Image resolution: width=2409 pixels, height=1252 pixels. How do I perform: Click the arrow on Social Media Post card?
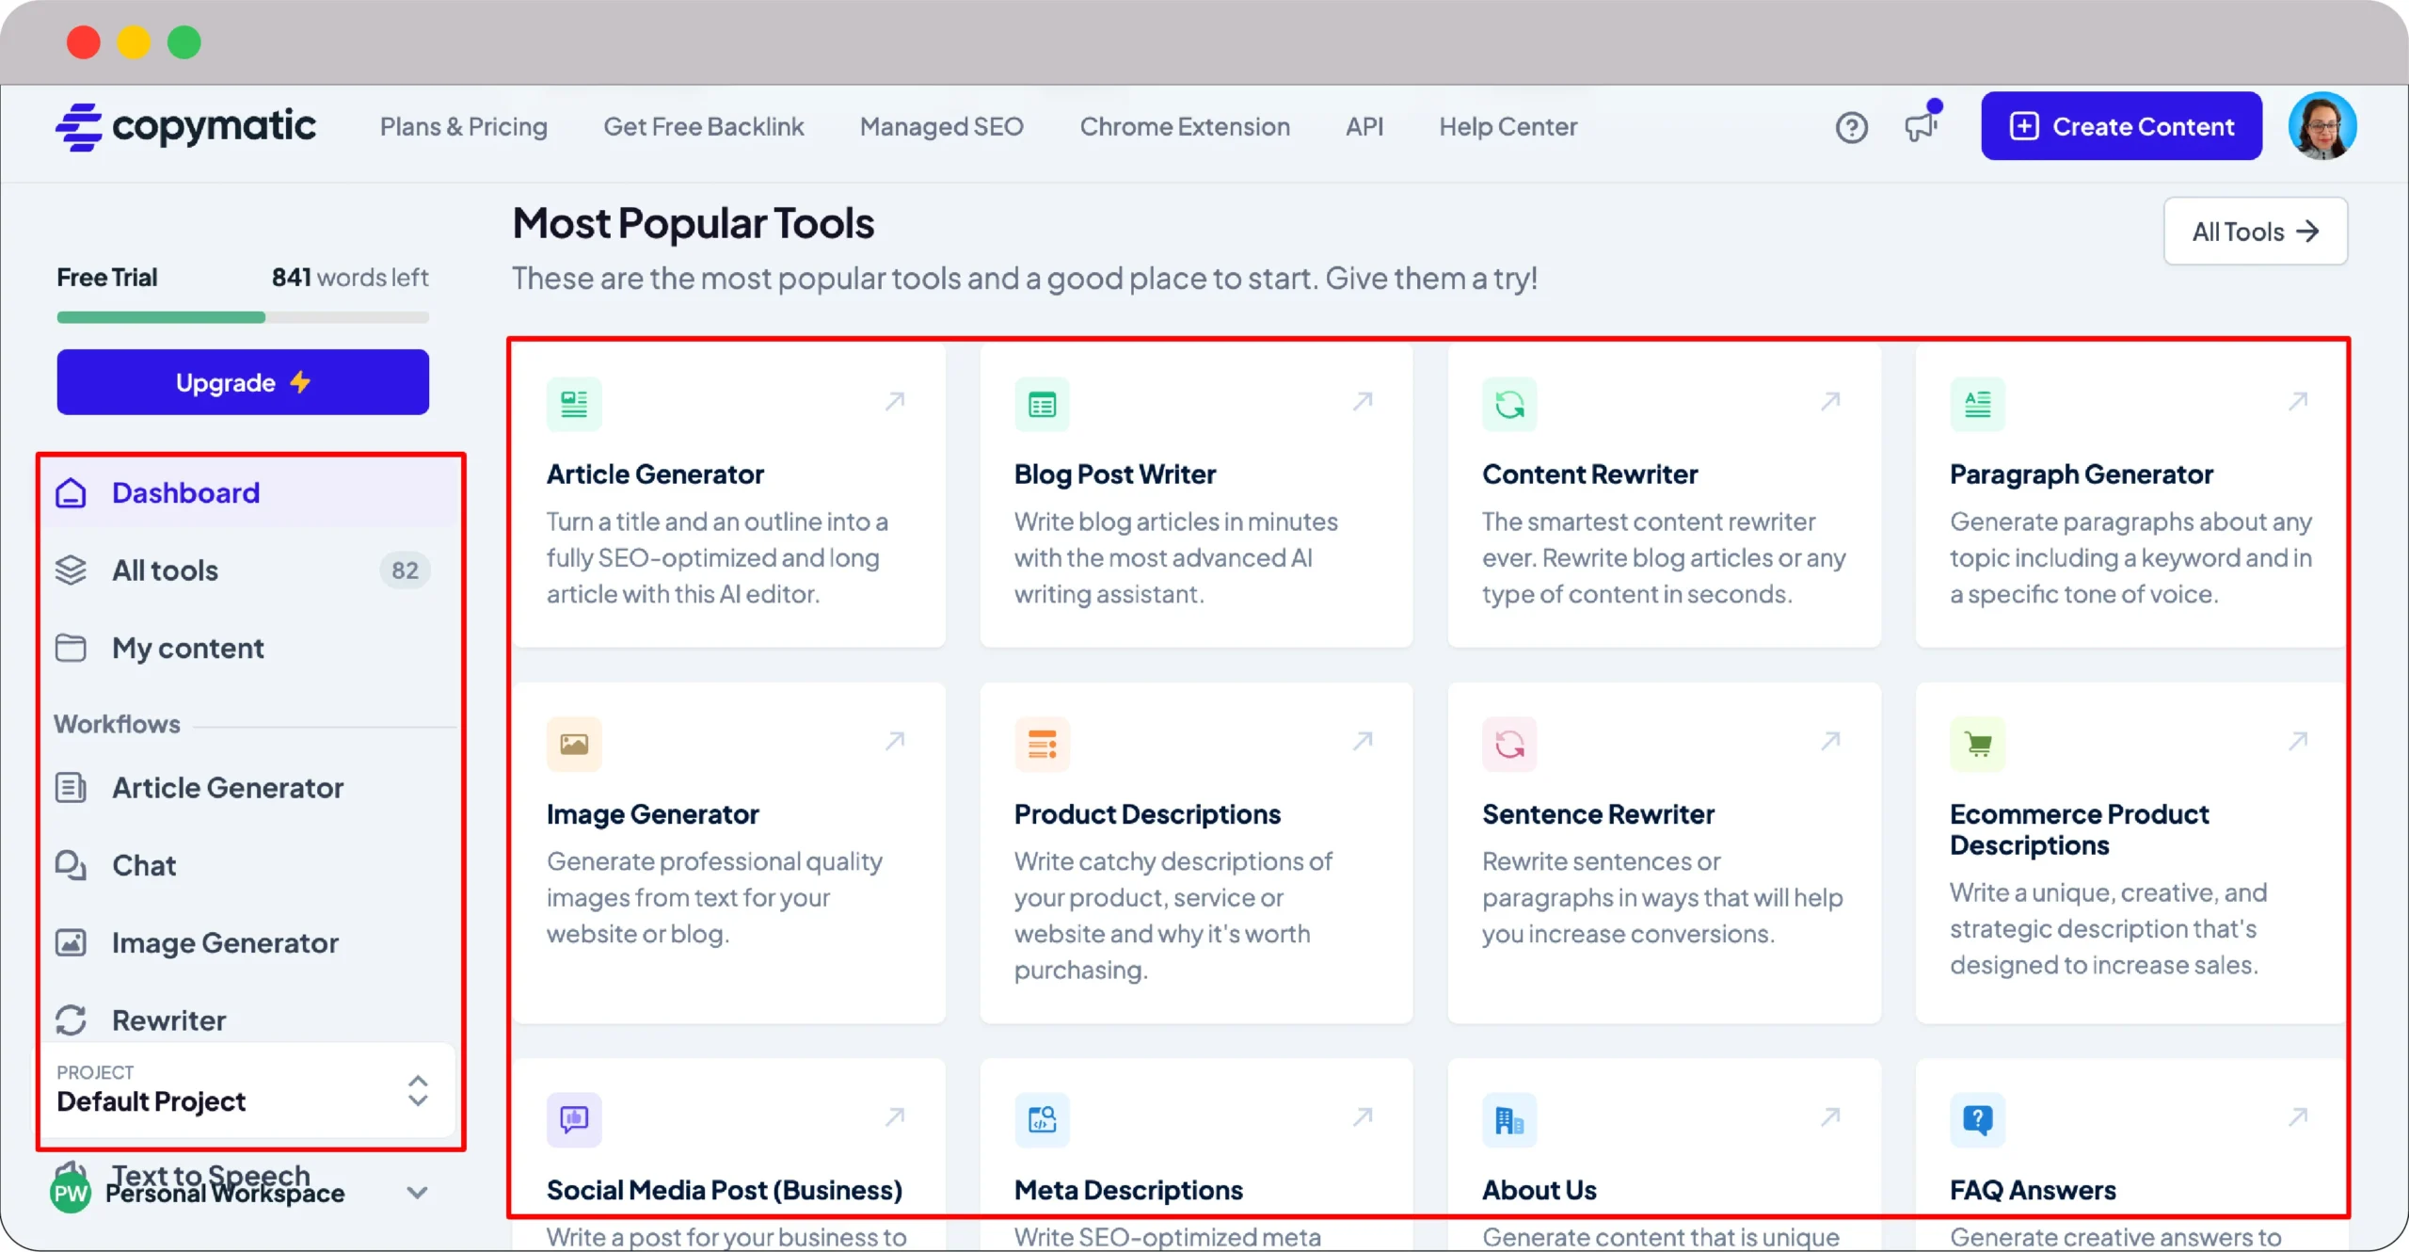coord(895,1116)
